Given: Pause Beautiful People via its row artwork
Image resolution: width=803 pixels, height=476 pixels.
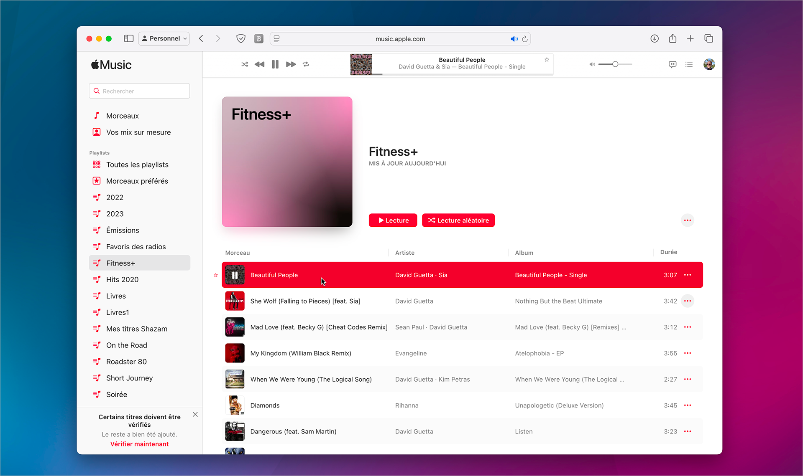Looking at the screenshot, I should point(235,275).
